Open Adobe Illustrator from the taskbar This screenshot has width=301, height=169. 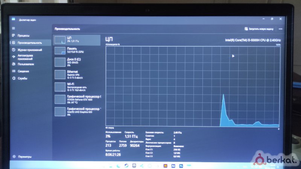(165, 166)
